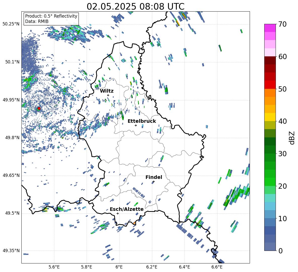Click the Ettelbruck cross marker

[x=136, y=125]
